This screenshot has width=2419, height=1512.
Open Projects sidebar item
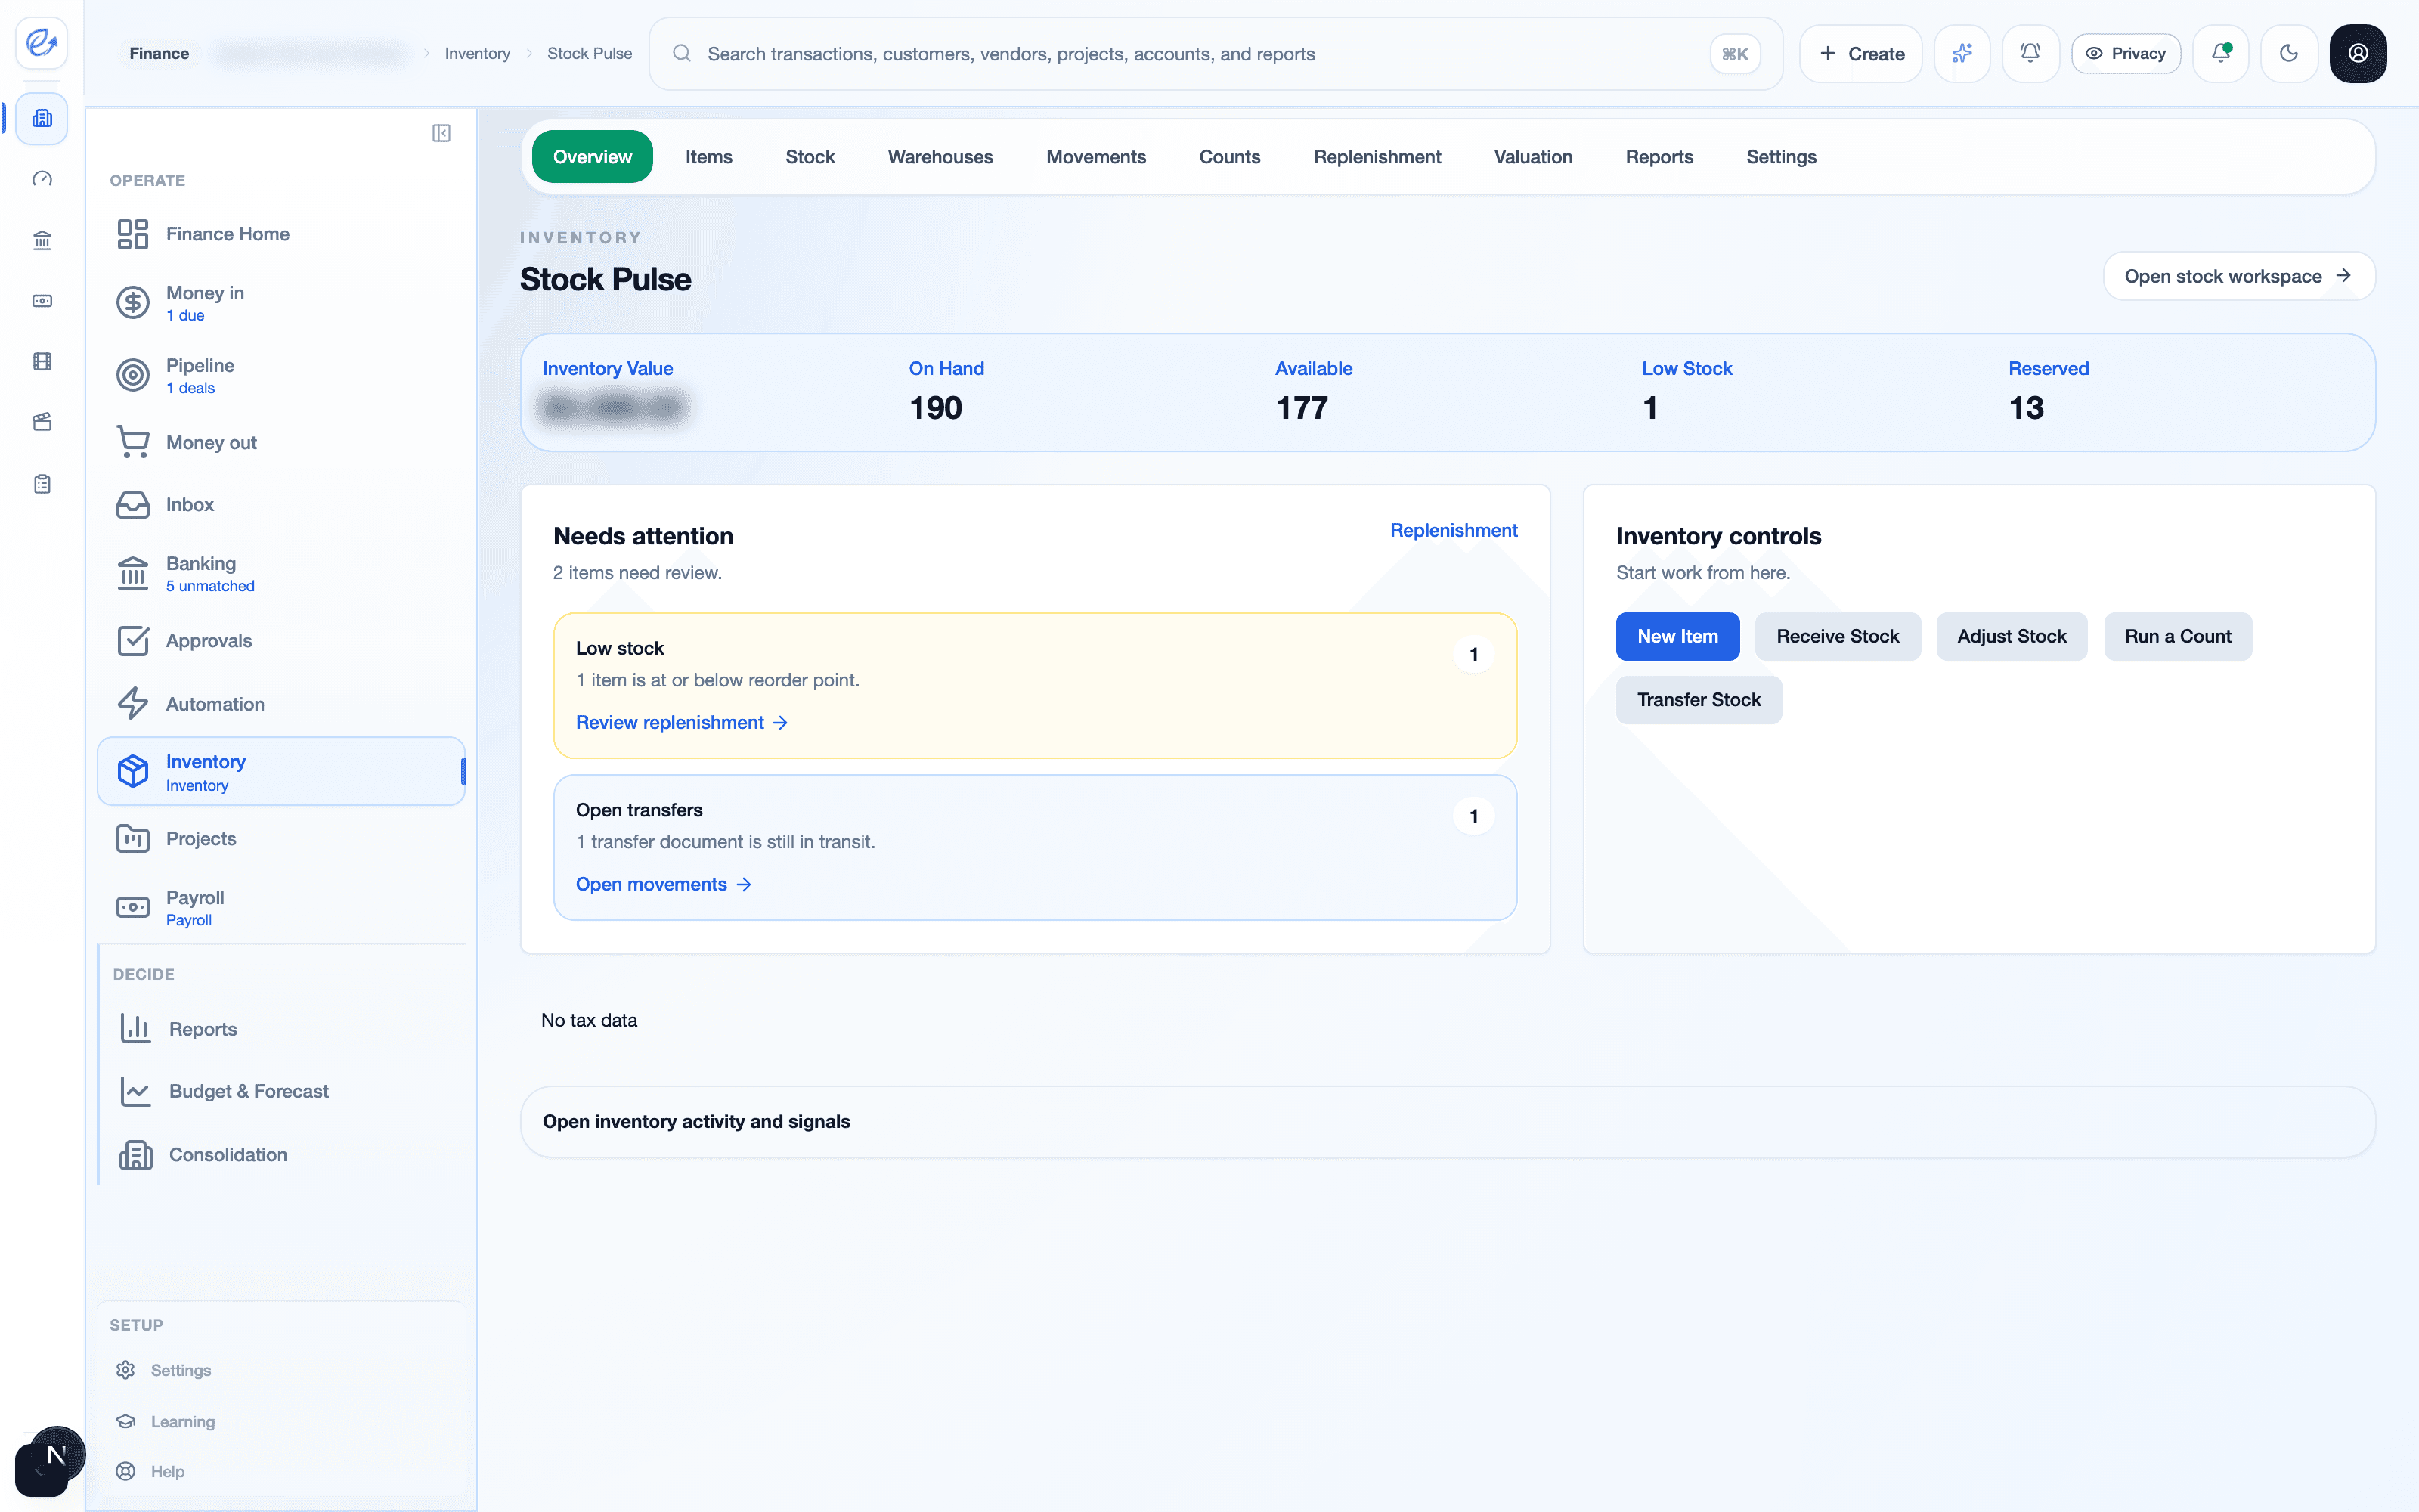pyautogui.click(x=281, y=838)
